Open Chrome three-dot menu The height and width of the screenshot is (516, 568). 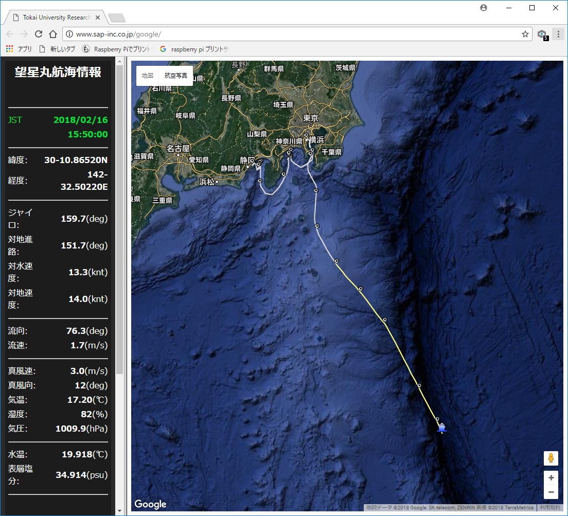[558, 34]
